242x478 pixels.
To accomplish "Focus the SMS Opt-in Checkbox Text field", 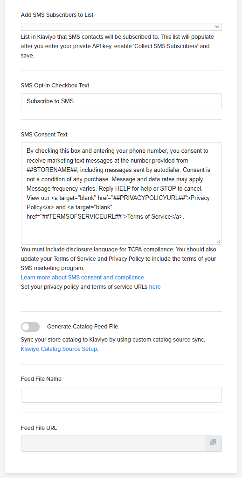I will [x=121, y=101].
